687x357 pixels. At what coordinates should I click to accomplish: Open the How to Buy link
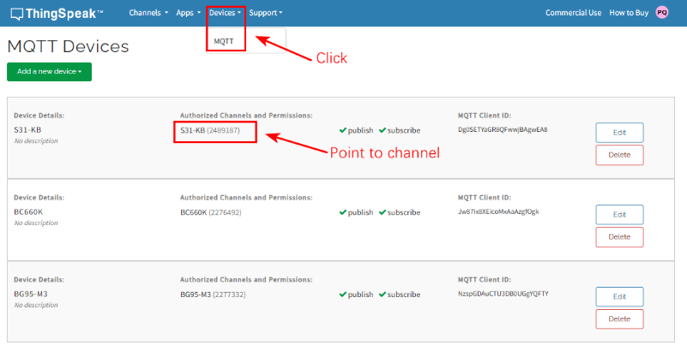629,13
